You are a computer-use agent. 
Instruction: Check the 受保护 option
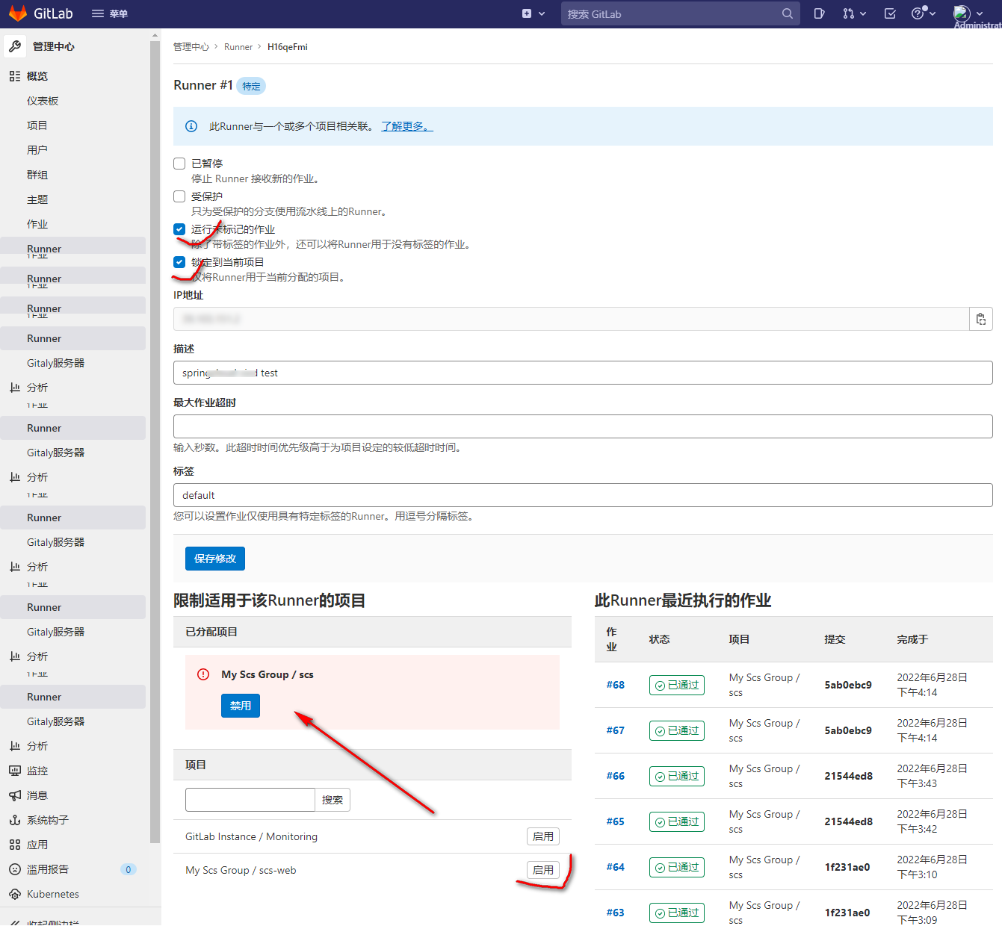pyautogui.click(x=179, y=196)
